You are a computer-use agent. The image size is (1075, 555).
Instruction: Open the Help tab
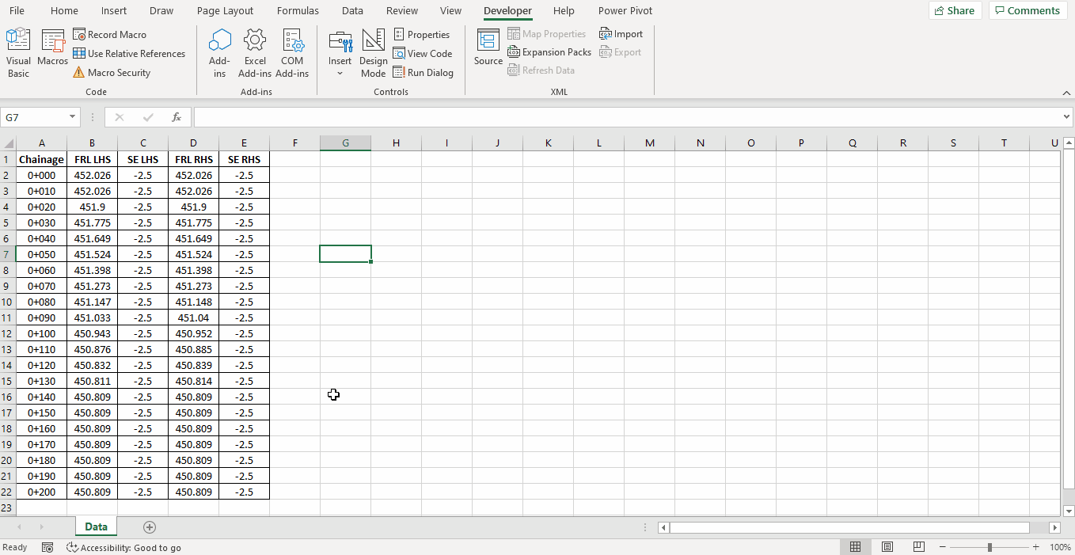pyautogui.click(x=564, y=11)
